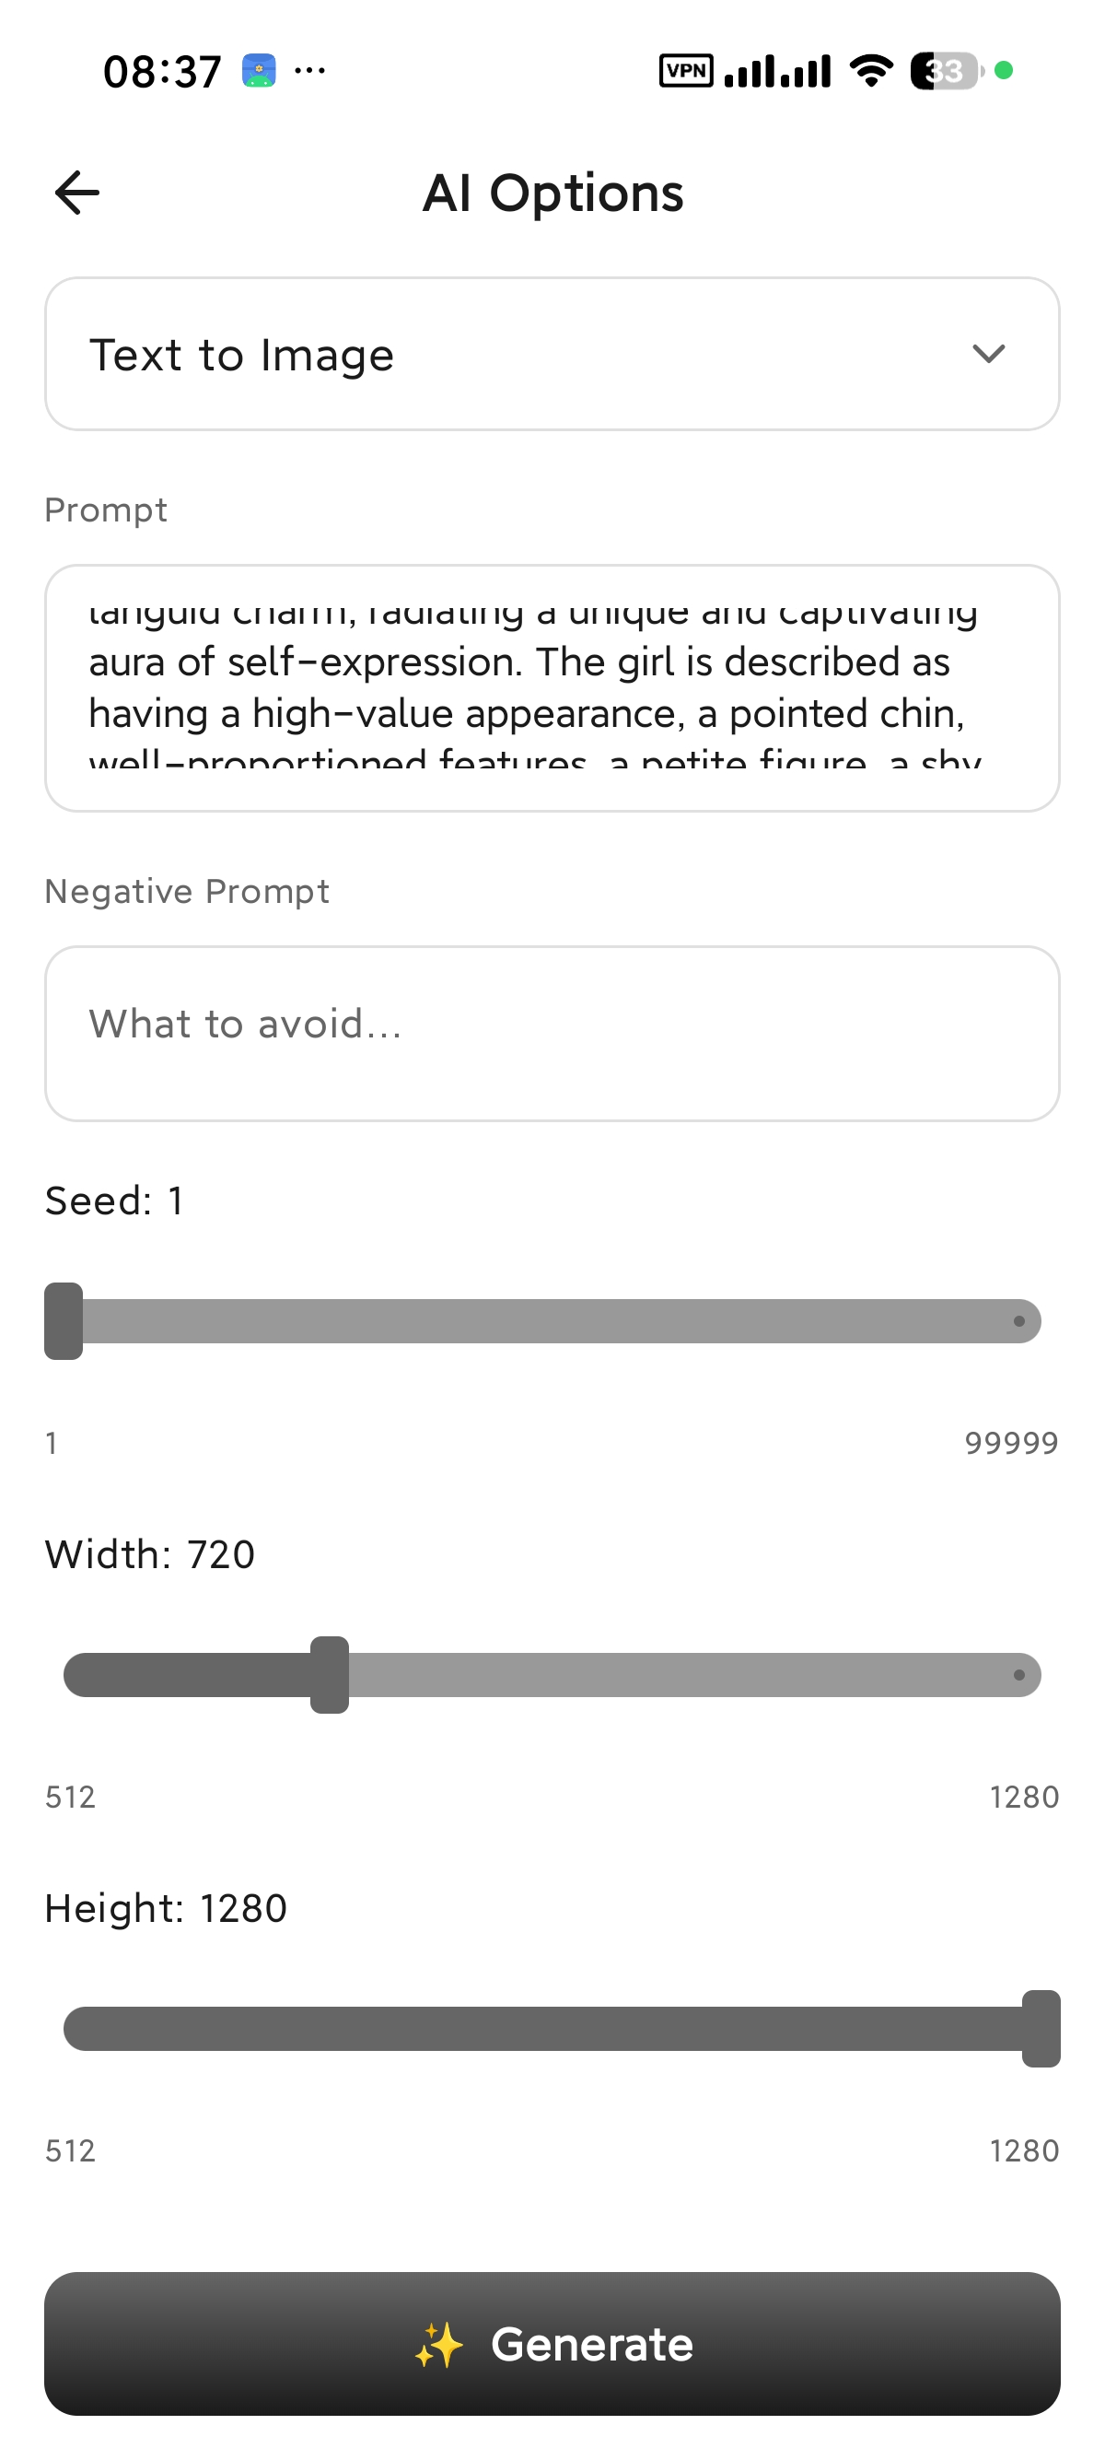The width and height of the screenshot is (1105, 2460).
Task: Click the Seed slider track end dot
Action: pos(1019,1322)
